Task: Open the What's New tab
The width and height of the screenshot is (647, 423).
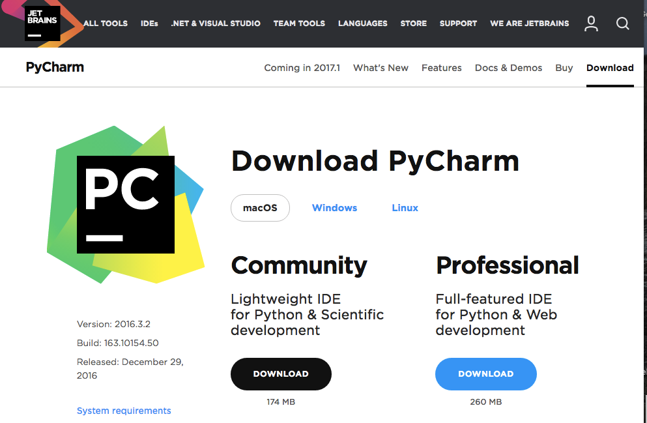Action: click(x=381, y=68)
